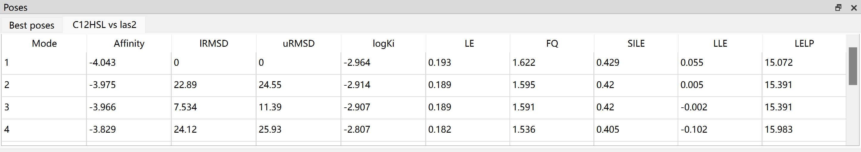This screenshot has width=861, height=152.
Task: Sort table by Affinity column header
Action: (129, 43)
